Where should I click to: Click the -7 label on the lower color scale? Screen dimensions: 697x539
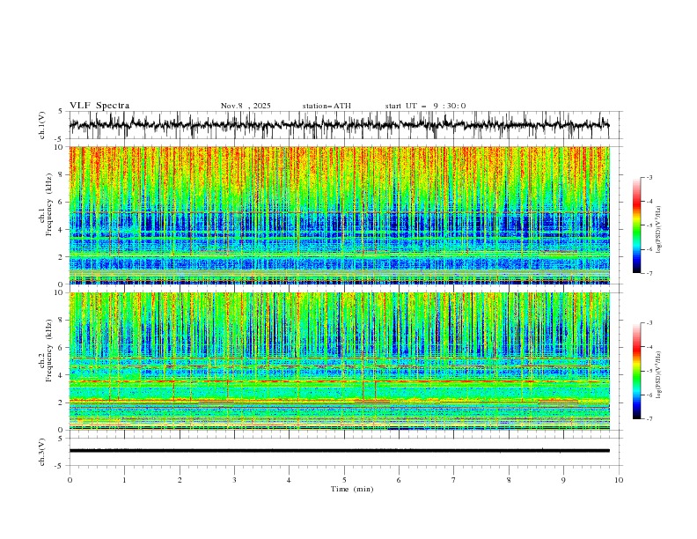click(649, 419)
